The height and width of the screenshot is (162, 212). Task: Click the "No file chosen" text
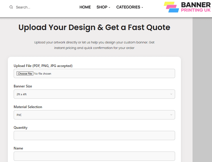coord(43,74)
